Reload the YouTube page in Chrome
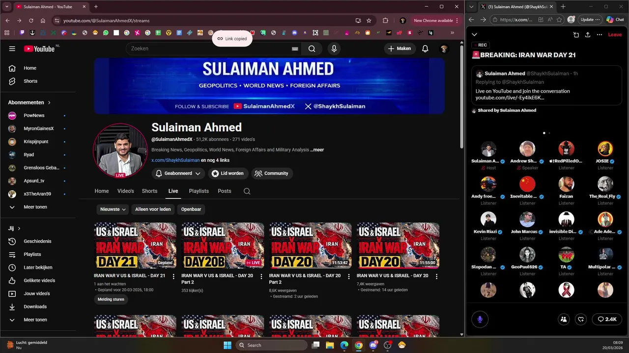Image resolution: width=629 pixels, height=353 pixels. 31,21
